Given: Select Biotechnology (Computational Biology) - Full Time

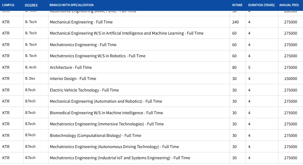Looking at the screenshot, I should coord(95,135).
